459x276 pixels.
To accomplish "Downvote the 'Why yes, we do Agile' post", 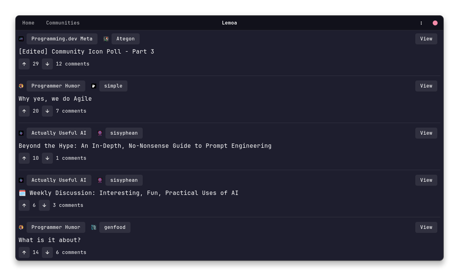I will click(x=47, y=111).
